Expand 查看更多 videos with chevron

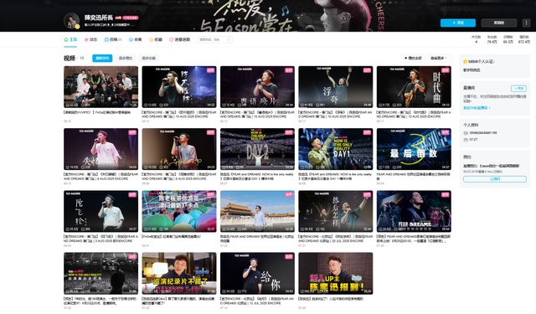pos(439,58)
